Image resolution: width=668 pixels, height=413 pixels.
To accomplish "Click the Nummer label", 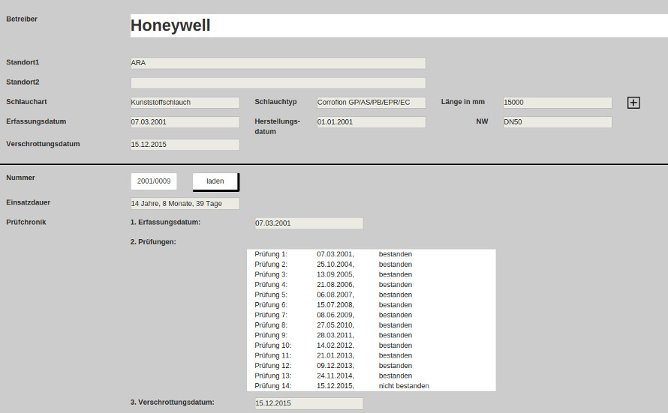I will (20, 178).
